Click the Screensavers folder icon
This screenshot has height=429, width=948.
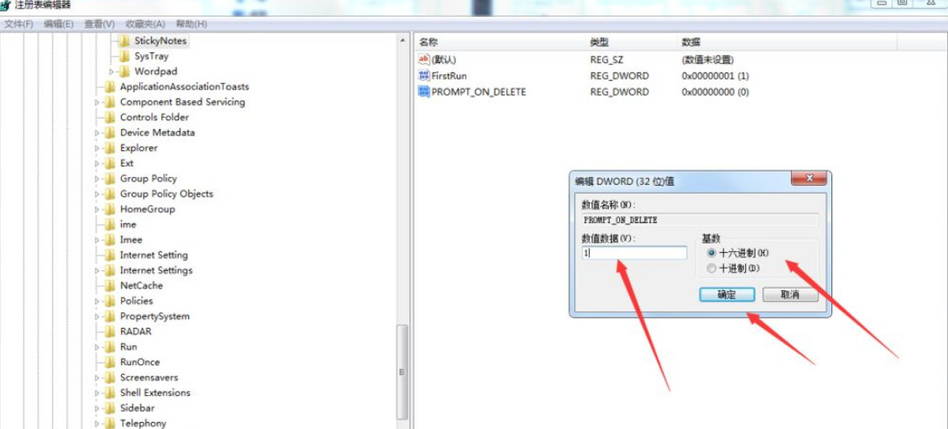110,378
